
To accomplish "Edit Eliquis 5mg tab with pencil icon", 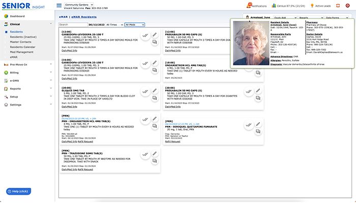I will [155, 91].
